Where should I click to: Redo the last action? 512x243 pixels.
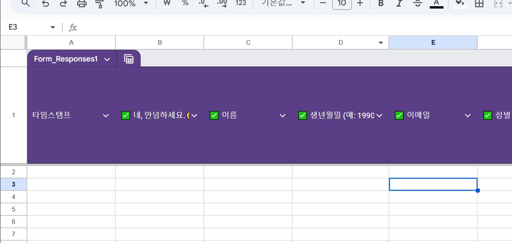point(63,3)
